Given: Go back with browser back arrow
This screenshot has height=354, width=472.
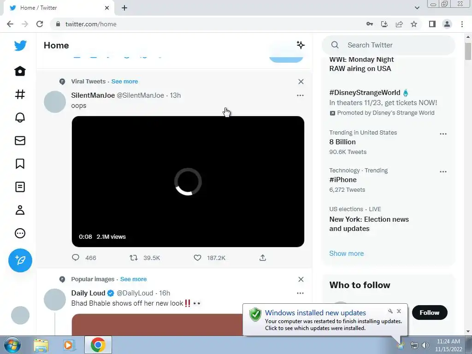Looking at the screenshot, I should tap(10, 24).
